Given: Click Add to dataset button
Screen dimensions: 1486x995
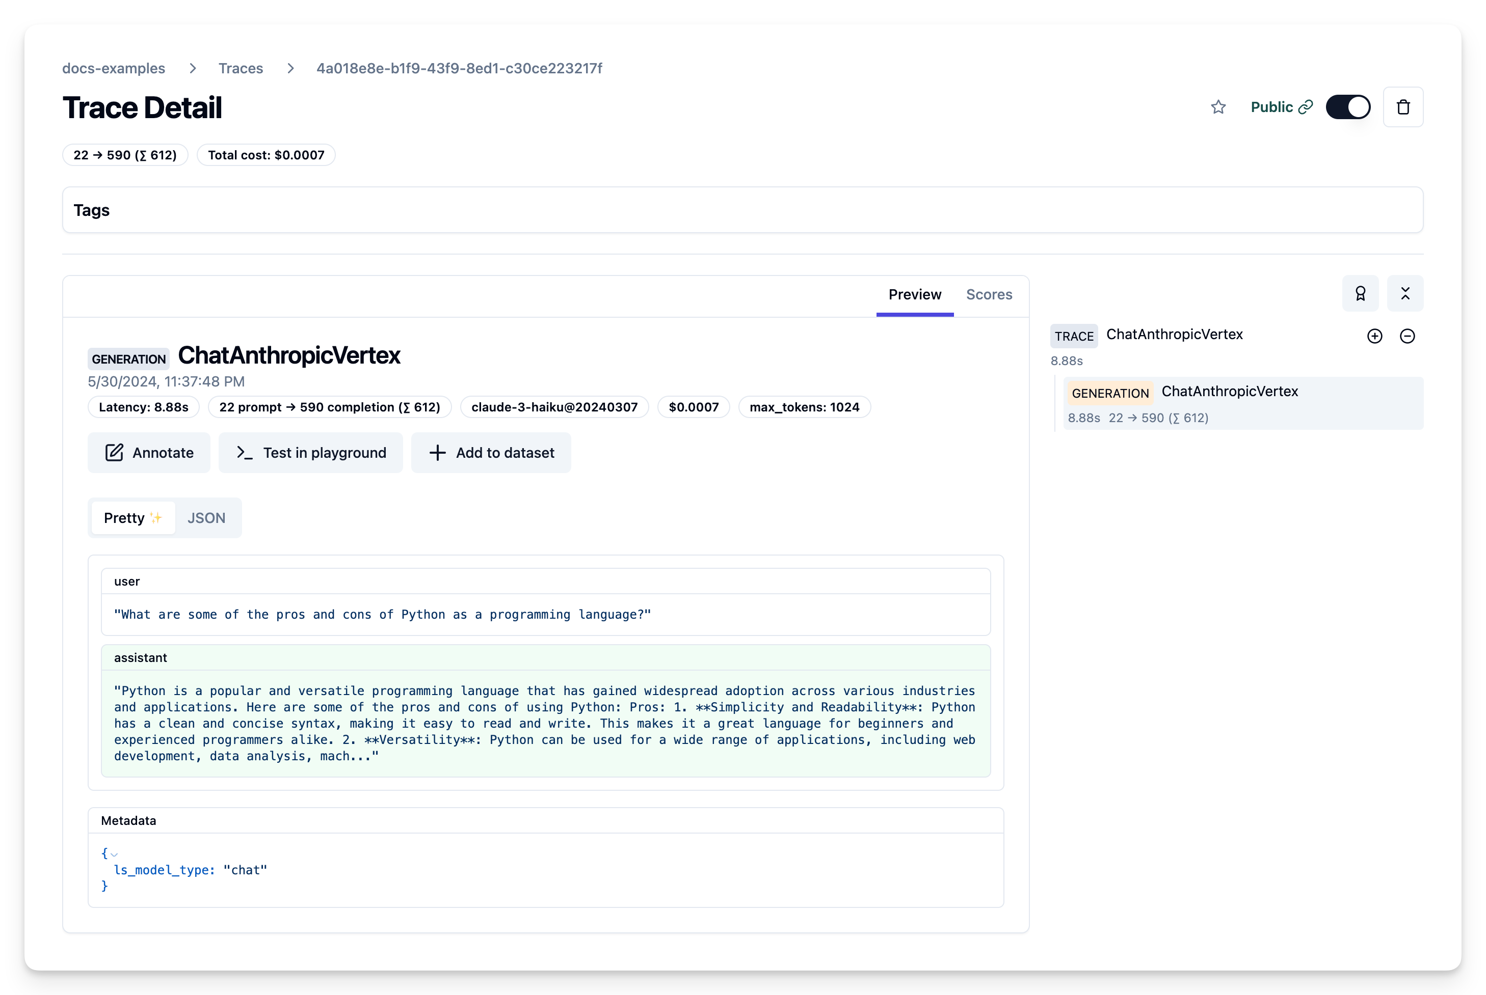Looking at the screenshot, I should (x=491, y=453).
